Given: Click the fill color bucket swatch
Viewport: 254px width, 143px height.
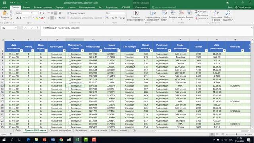Looking at the screenshot, I should [x=37, y=18].
